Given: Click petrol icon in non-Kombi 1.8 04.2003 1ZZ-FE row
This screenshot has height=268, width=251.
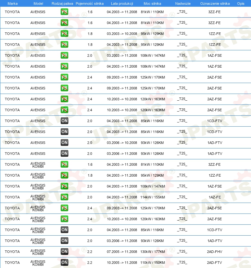Looking at the screenshot, I should click(64, 45).
